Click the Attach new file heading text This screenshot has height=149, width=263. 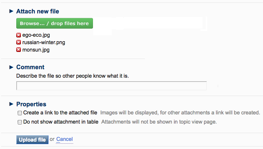(x=38, y=12)
